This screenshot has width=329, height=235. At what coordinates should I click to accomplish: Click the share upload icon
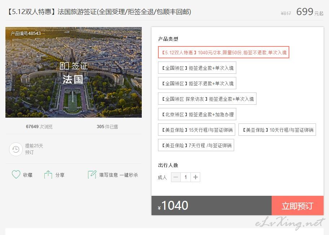(x=48, y=175)
